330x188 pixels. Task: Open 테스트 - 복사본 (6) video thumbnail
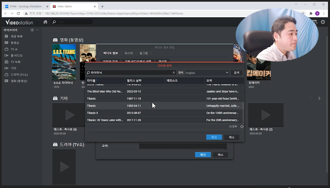69,115
